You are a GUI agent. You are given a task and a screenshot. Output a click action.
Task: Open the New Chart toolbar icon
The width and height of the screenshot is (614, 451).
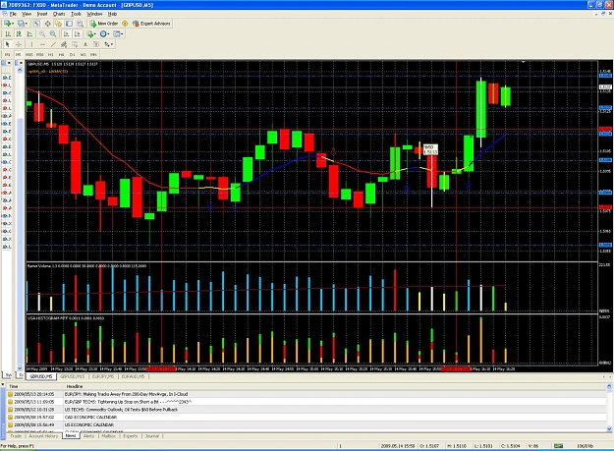tap(7, 24)
